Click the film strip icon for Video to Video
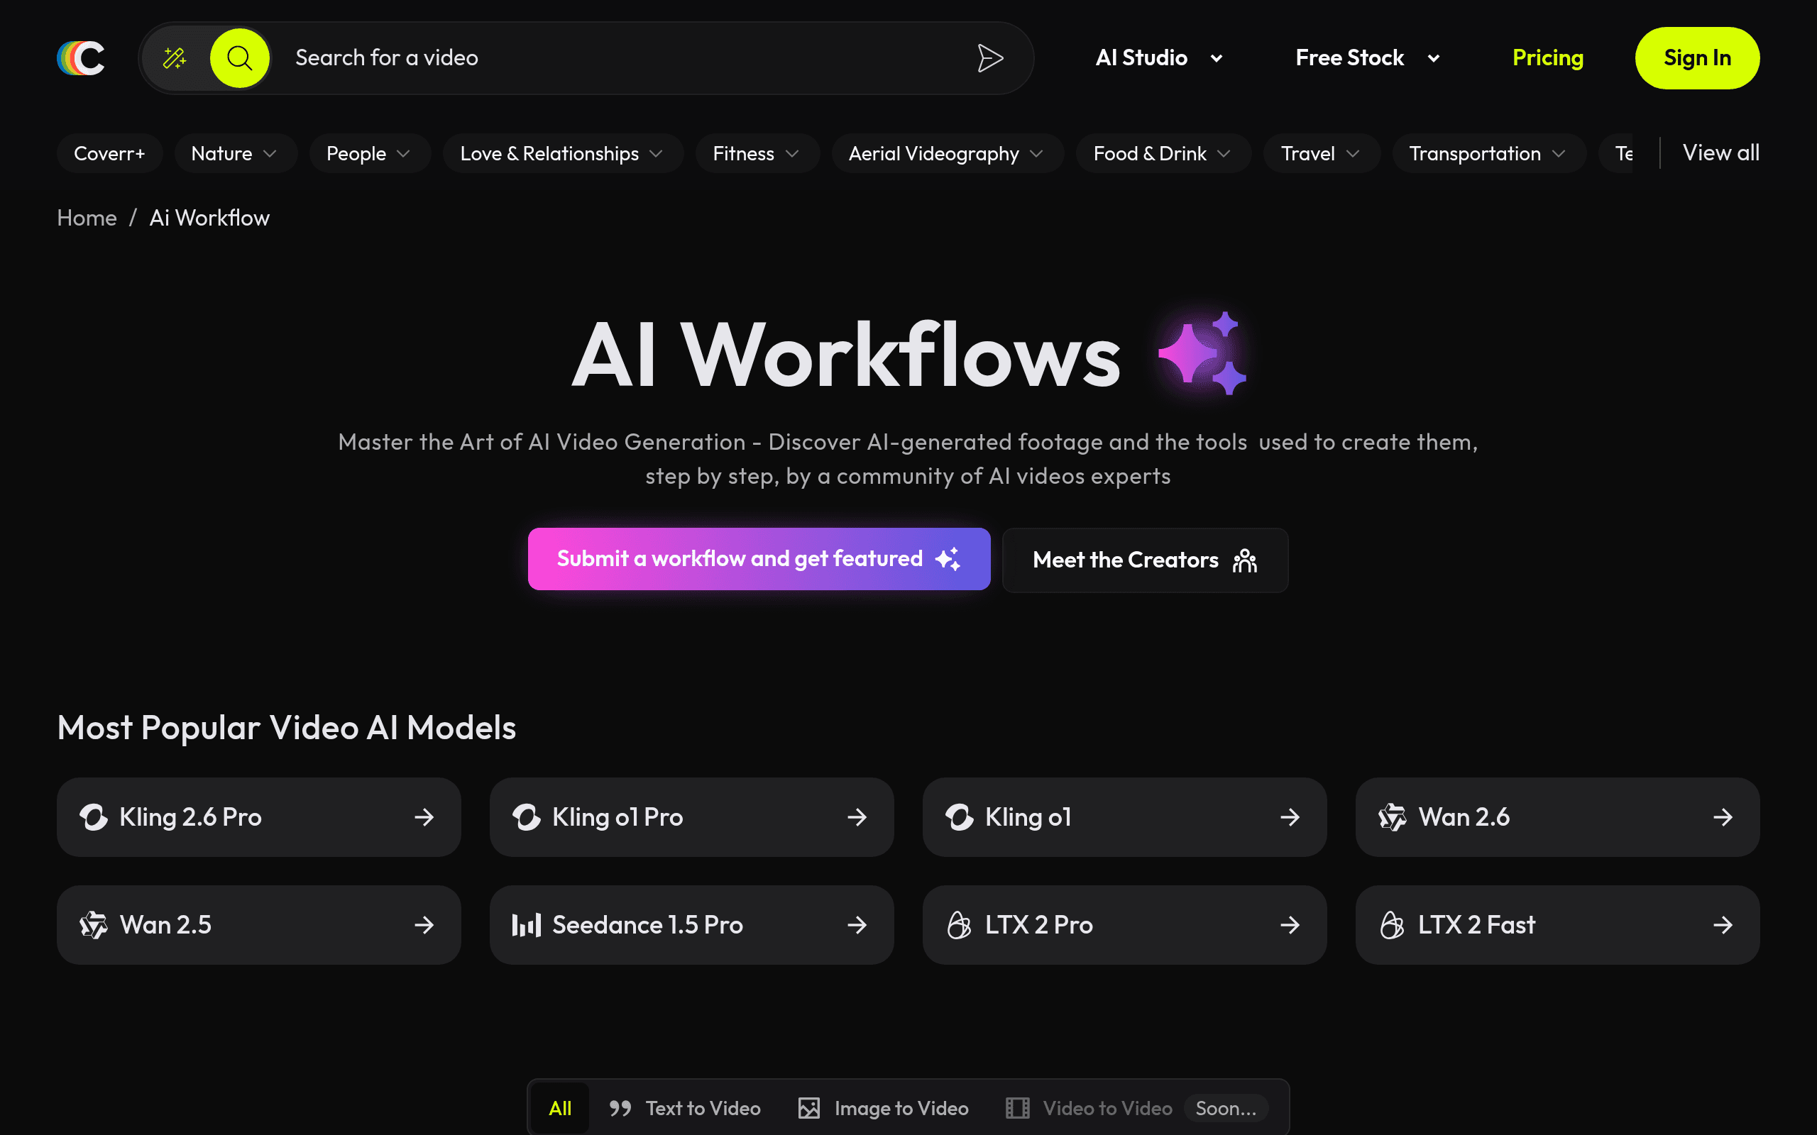This screenshot has width=1817, height=1135. (x=1017, y=1108)
